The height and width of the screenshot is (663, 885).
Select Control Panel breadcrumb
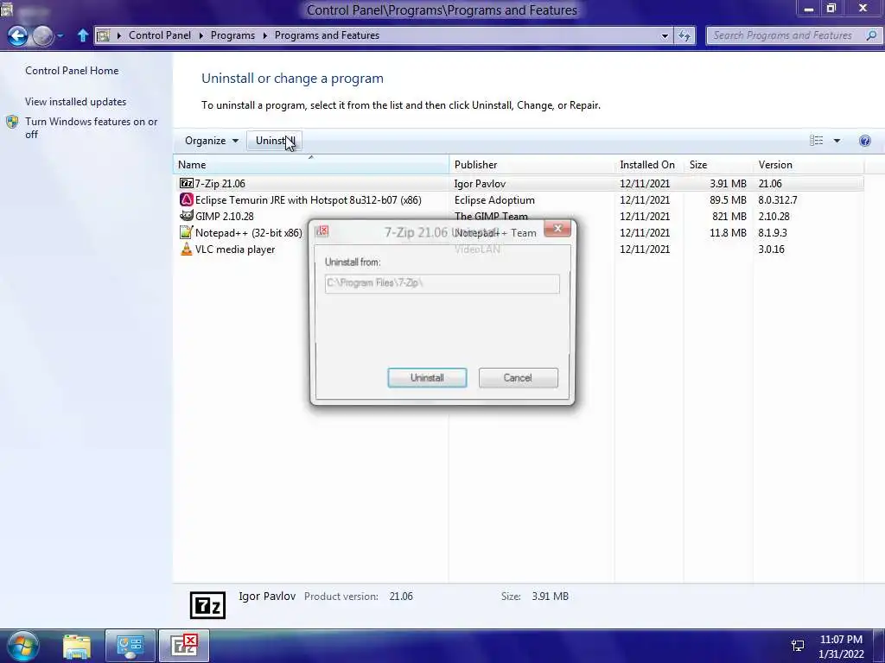click(160, 35)
